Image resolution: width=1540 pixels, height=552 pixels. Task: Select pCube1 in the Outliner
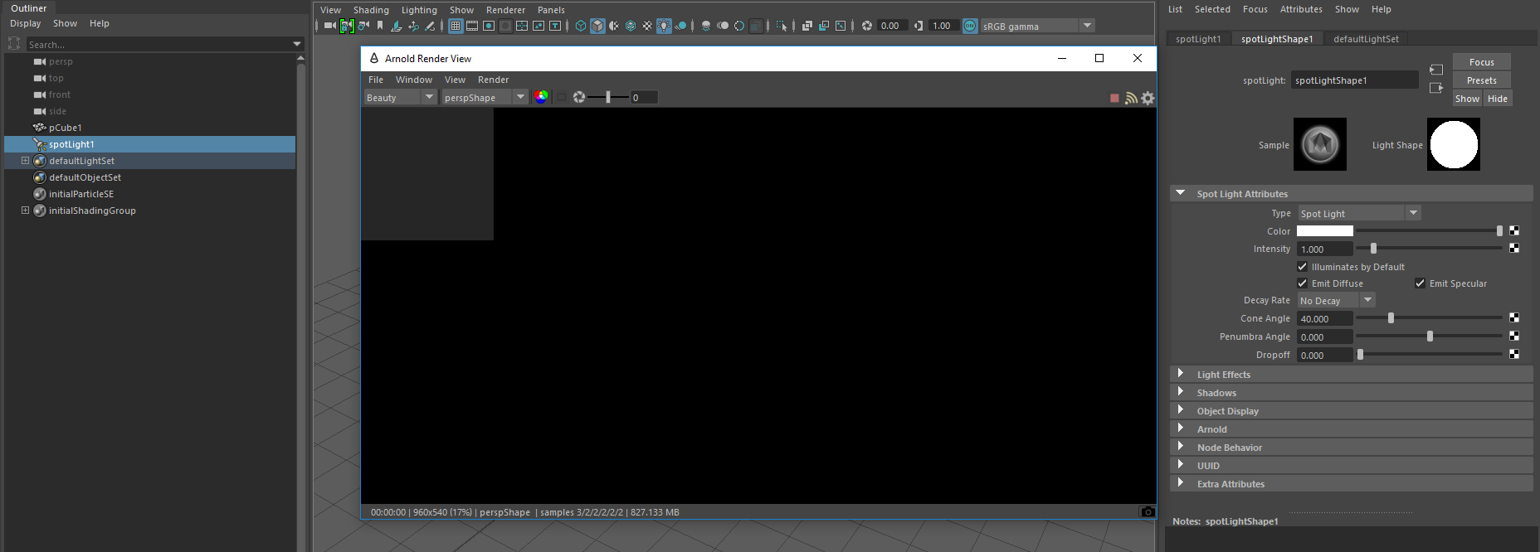(65, 128)
